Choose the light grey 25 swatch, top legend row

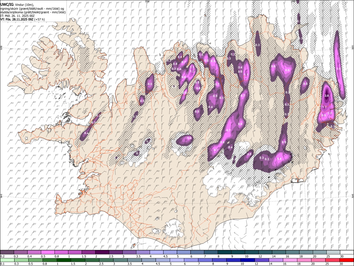333,252
